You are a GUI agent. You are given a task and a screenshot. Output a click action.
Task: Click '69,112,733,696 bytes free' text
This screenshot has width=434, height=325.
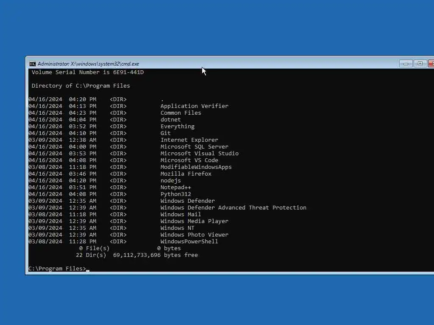[156, 255]
